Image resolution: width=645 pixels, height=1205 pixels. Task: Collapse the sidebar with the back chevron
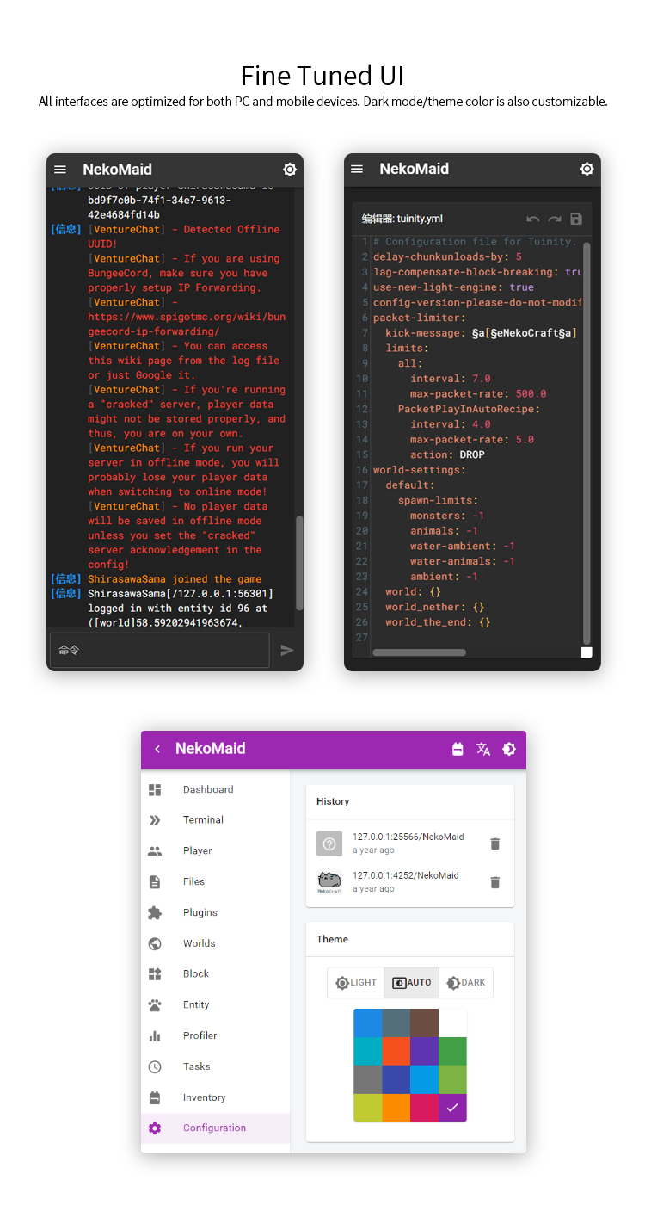[x=157, y=749]
